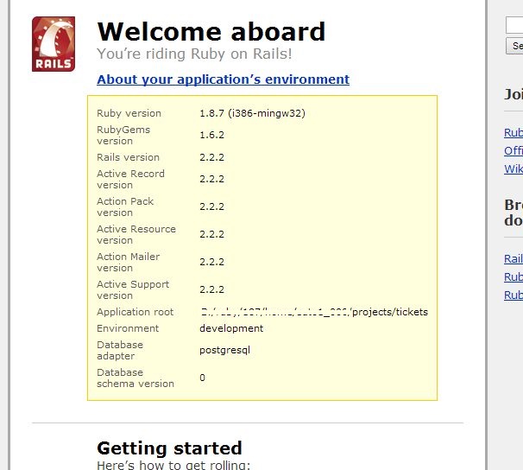This screenshot has height=470, width=523.
Task: Click the RubyGems version label
Action: 123,135
